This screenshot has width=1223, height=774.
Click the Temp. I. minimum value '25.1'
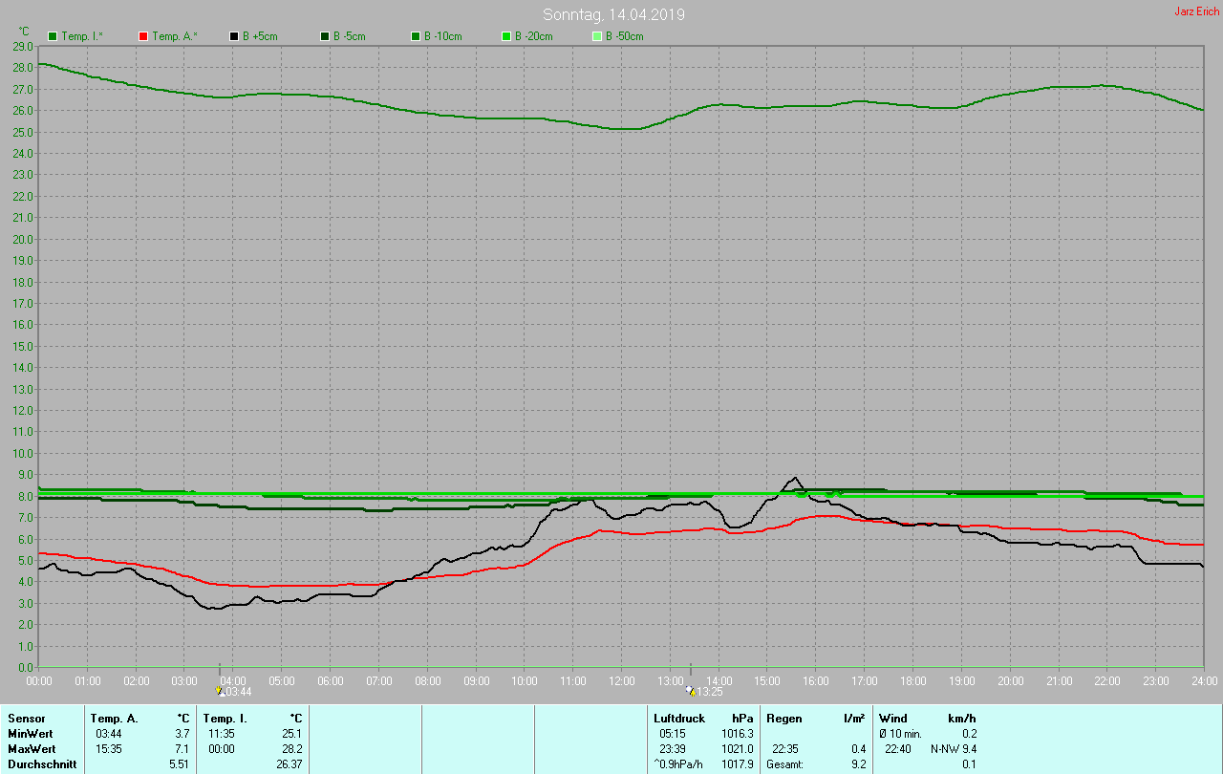(x=292, y=733)
